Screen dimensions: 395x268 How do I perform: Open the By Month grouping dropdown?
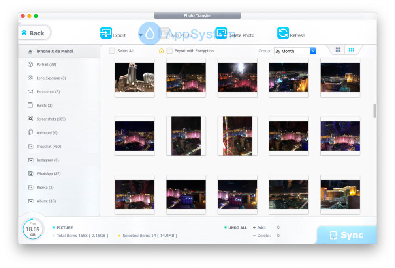294,51
